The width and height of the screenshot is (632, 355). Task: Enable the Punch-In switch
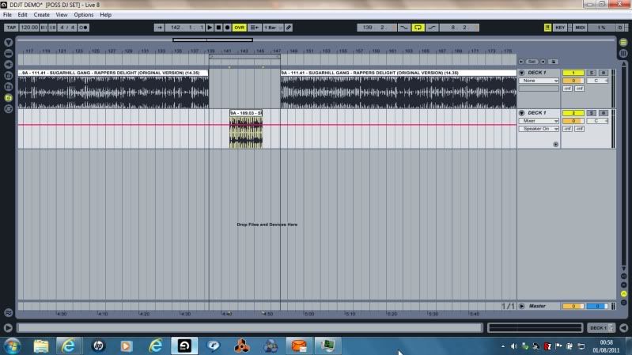pos(405,27)
